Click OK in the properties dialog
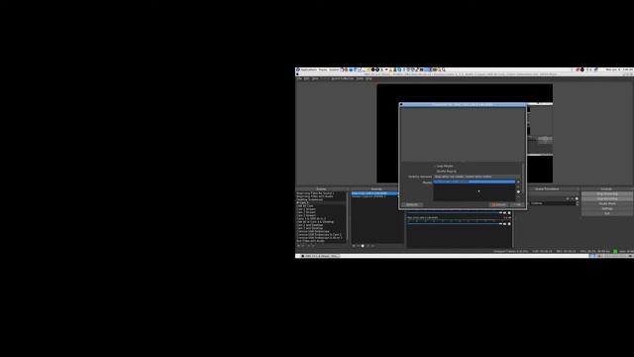The width and height of the screenshot is (634, 357). coord(517,205)
